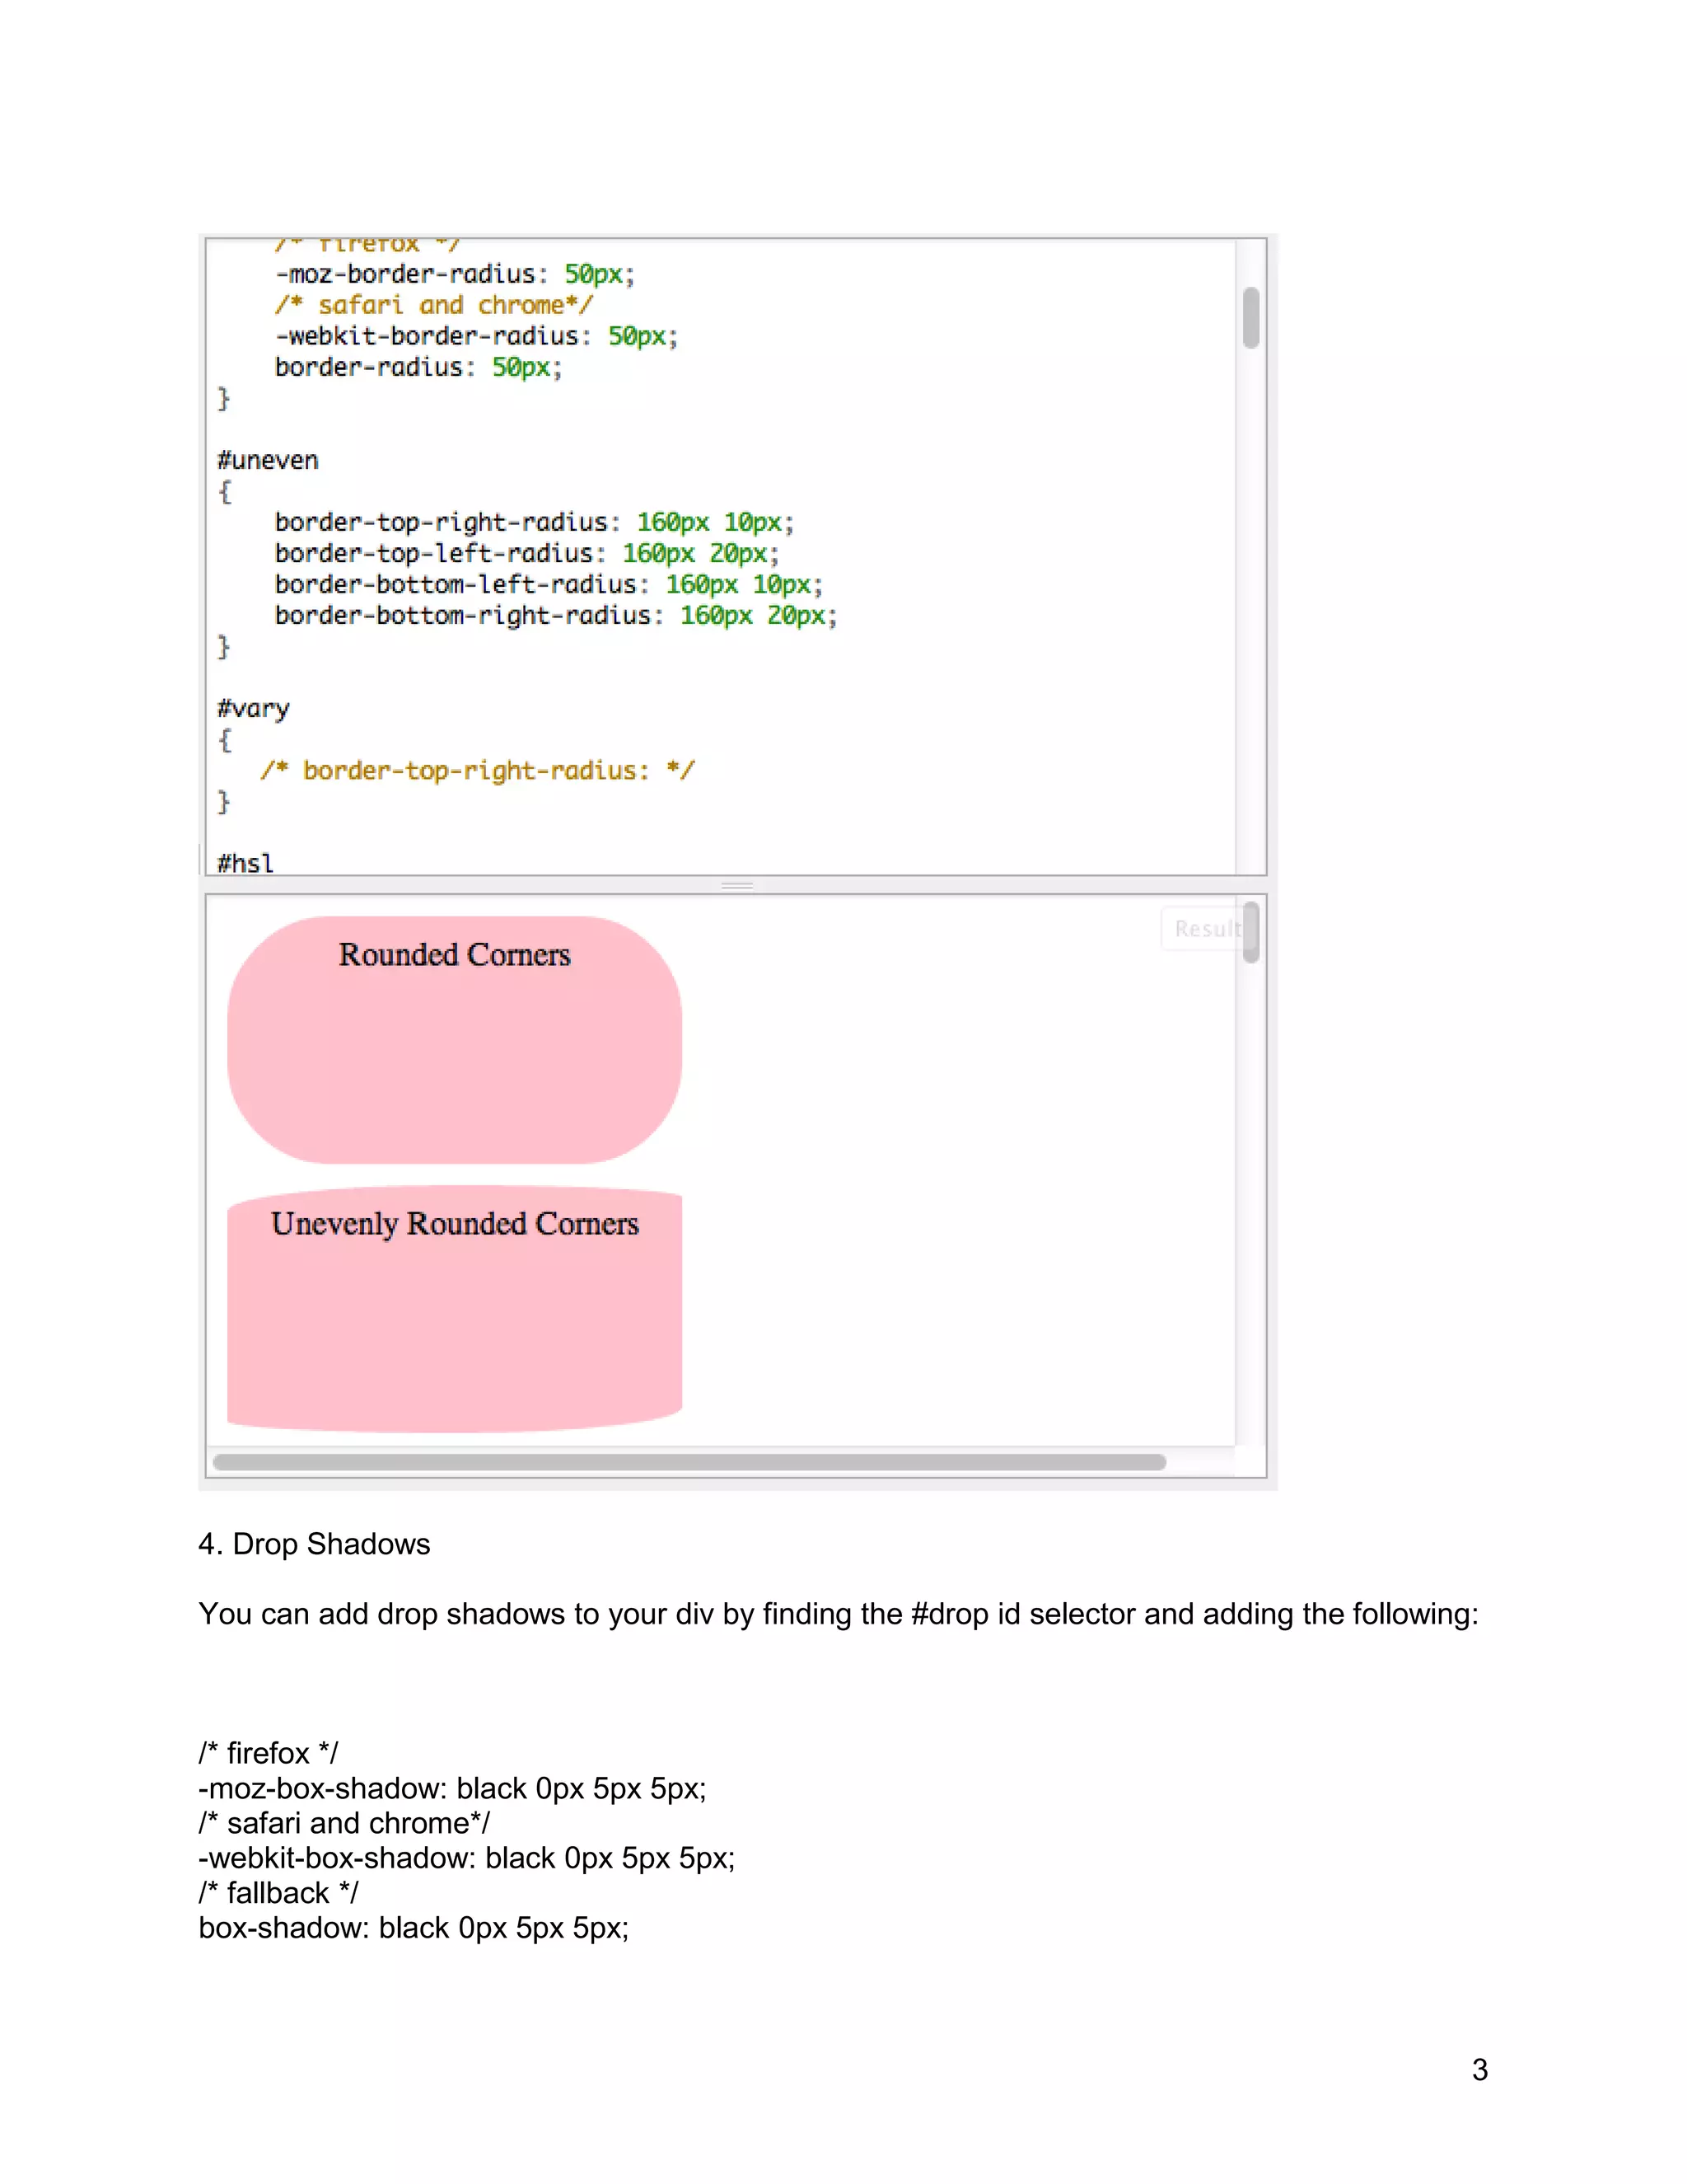Click the code pane vertical scrollbar thumb
This screenshot has height=2184, width=1687.
(1250, 318)
